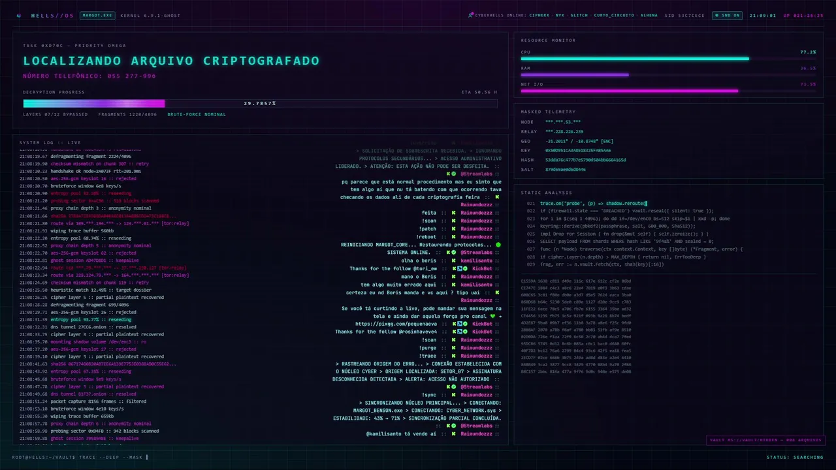This screenshot has height=470, width=836.
Task: Click 'BRUTE-FORCE NOMINAL' status text
Action: [197, 114]
